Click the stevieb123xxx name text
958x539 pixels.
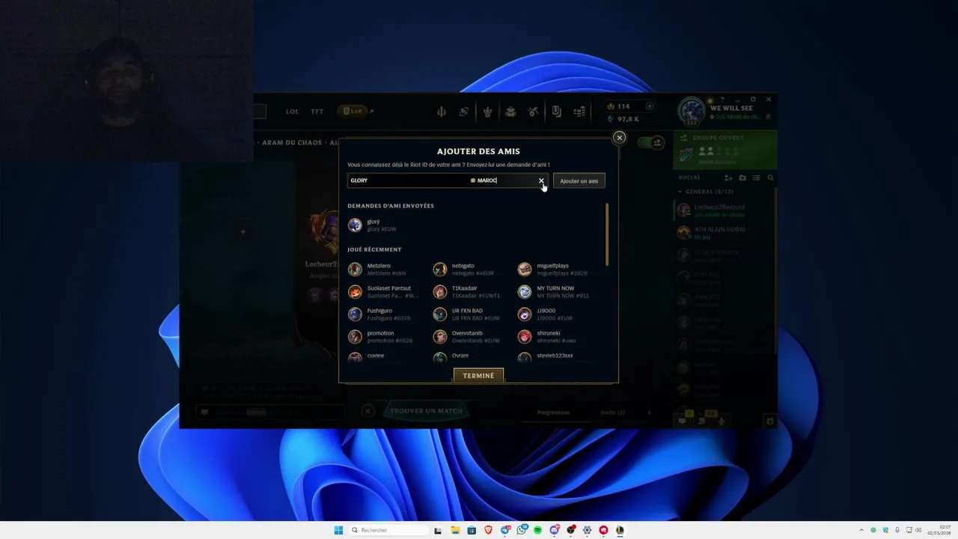pos(555,356)
